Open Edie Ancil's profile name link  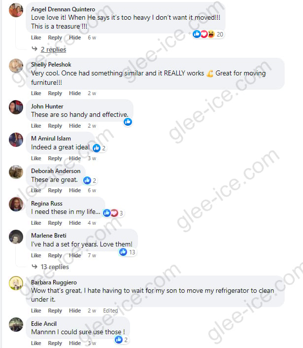pos(44,324)
